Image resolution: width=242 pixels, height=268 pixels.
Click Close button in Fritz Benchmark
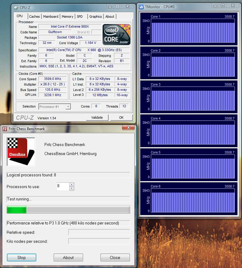click(115, 257)
